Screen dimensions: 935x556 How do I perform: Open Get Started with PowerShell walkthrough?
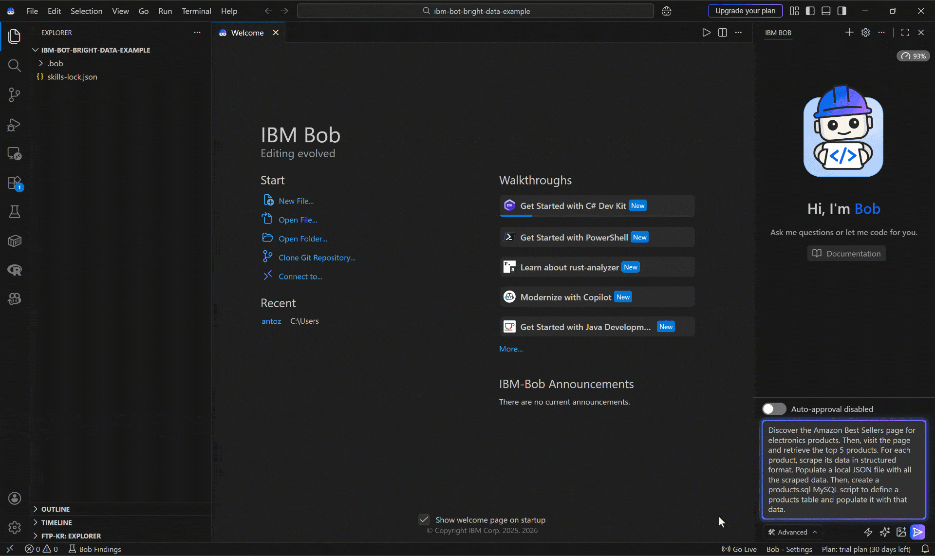[x=597, y=237]
